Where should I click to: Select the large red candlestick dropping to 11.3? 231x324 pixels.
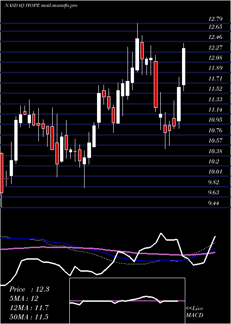[x=156, y=84]
